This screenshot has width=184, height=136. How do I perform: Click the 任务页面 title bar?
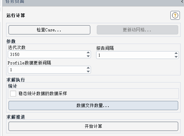pyautogui.click(x=92, y=2)
